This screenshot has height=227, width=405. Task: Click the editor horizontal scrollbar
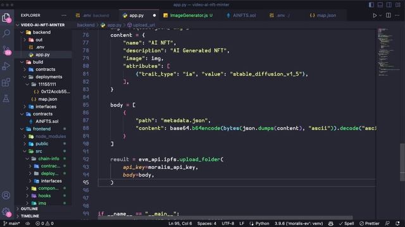[225, 218]
